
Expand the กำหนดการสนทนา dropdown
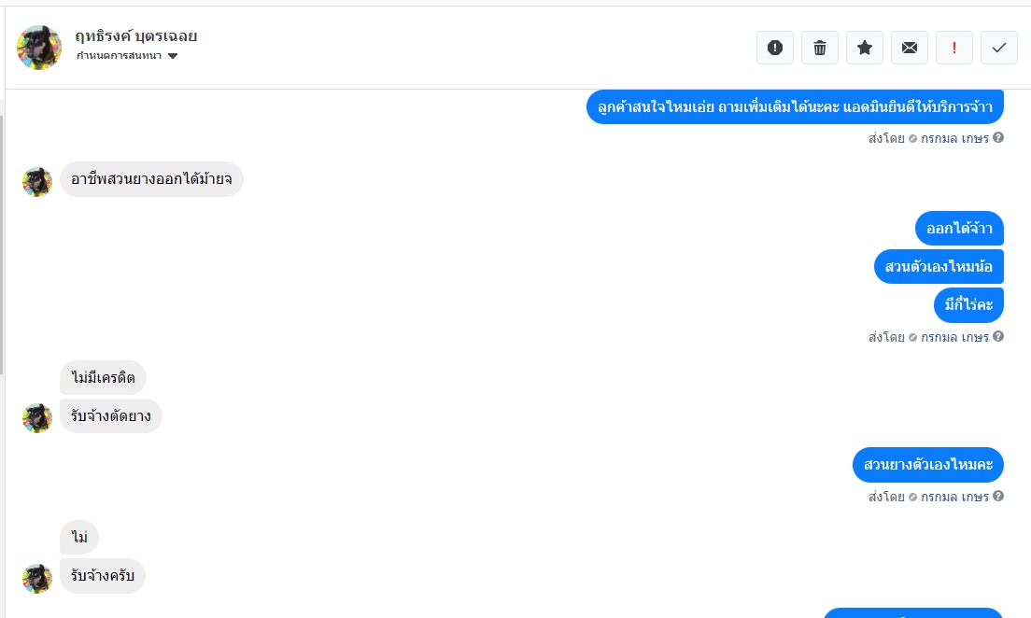(120, 56)
